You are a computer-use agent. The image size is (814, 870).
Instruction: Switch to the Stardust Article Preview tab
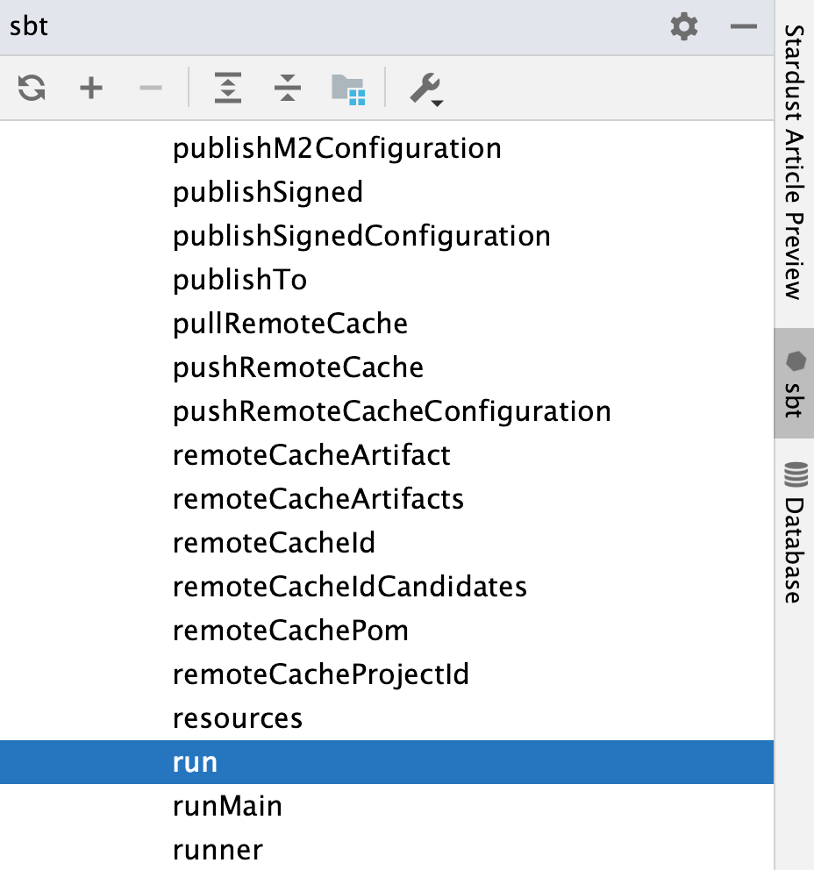[x=794, y=162]
